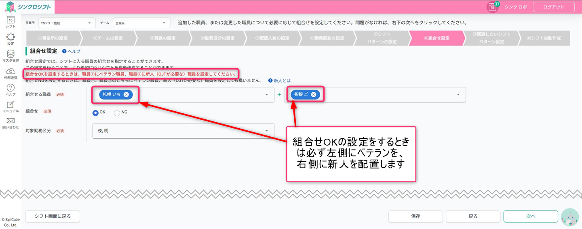Open 外部連携 cloud icon

point(11,73)
